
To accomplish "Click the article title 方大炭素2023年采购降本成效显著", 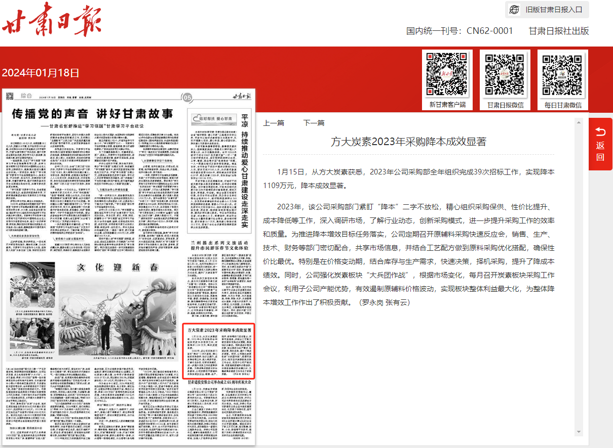I will (x=408, y=141).
